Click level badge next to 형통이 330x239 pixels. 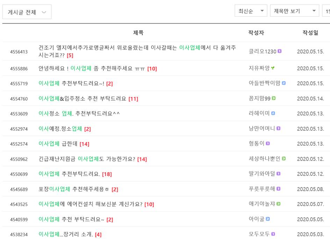pos(268,144)
